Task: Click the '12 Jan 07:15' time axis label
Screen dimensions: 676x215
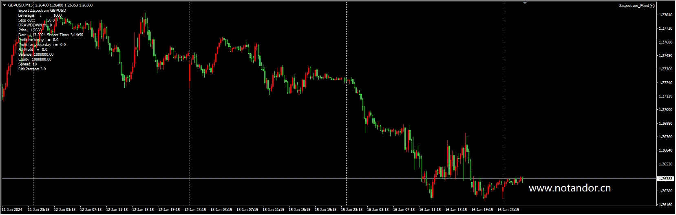Action: pyautogui.click(x=91, y=210)
